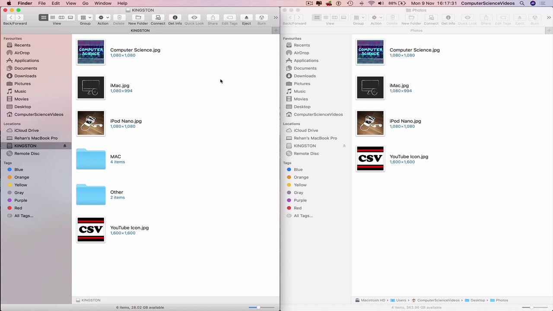Open the Go menu
This screenshot has width=553, height=311.
click(x=85, y=3)
